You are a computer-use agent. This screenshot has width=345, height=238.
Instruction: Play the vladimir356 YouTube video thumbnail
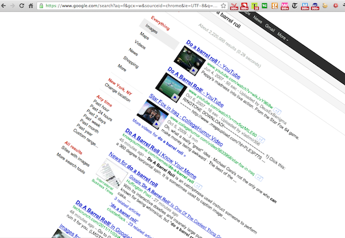[x=171, y=87]
